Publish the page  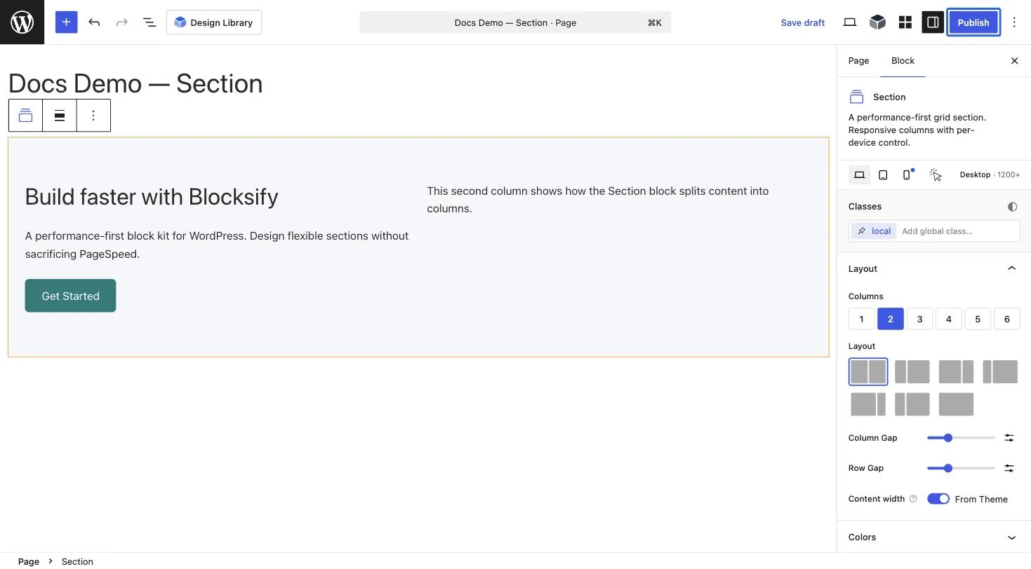click(x=973, y=22)
